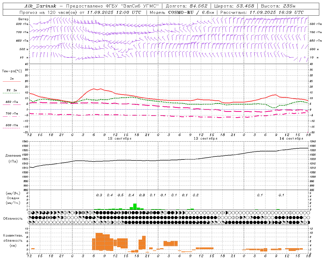Click the tallest green precipitation bar
This screenshot has width=323, height=258.
135,207
